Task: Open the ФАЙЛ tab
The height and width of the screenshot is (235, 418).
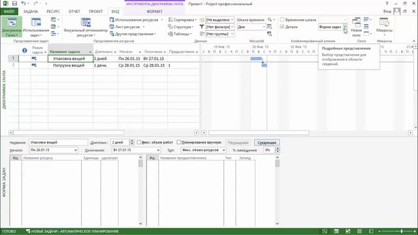Action: click(x=9, y=12)
